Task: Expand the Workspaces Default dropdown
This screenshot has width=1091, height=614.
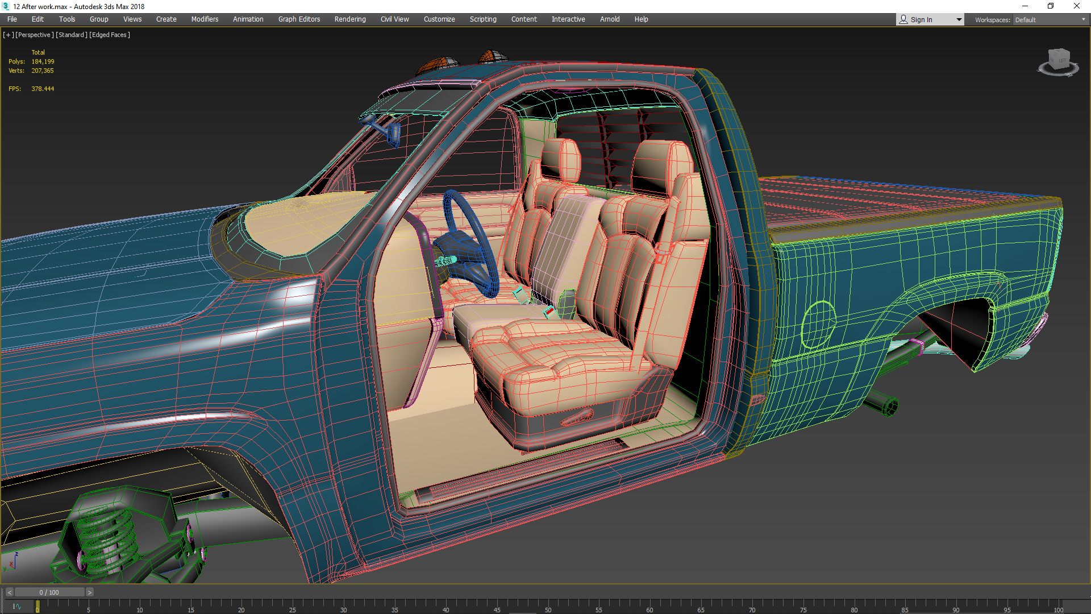Action: (x=1050, y=20)
